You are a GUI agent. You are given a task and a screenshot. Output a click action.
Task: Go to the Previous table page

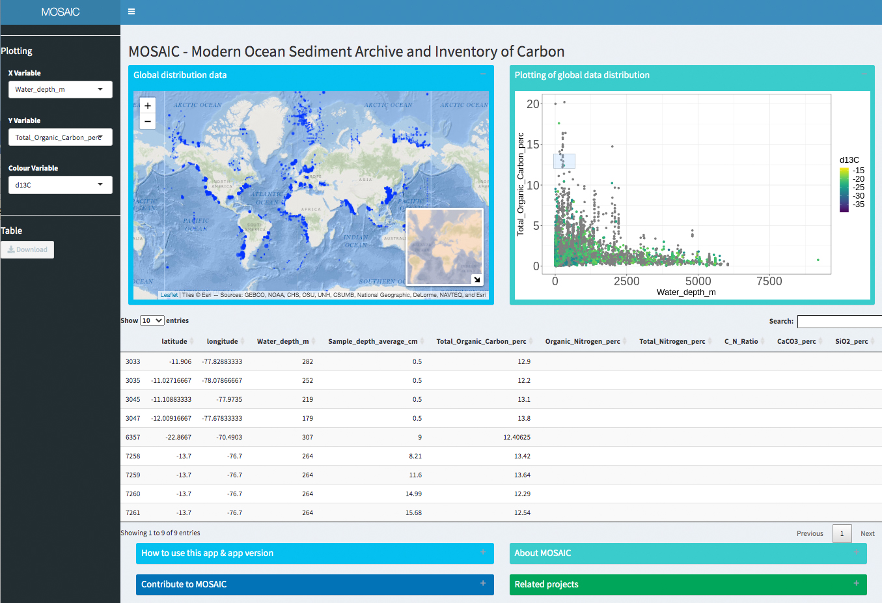(x=810, y=533)
